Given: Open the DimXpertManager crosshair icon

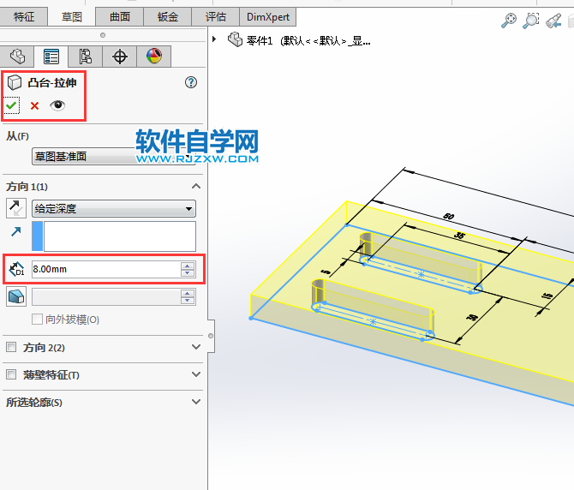Looking at the screenshot, I should [120, 57].
